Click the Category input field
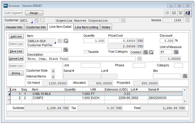This screenshot has height=124, width=195. point(178,66)
